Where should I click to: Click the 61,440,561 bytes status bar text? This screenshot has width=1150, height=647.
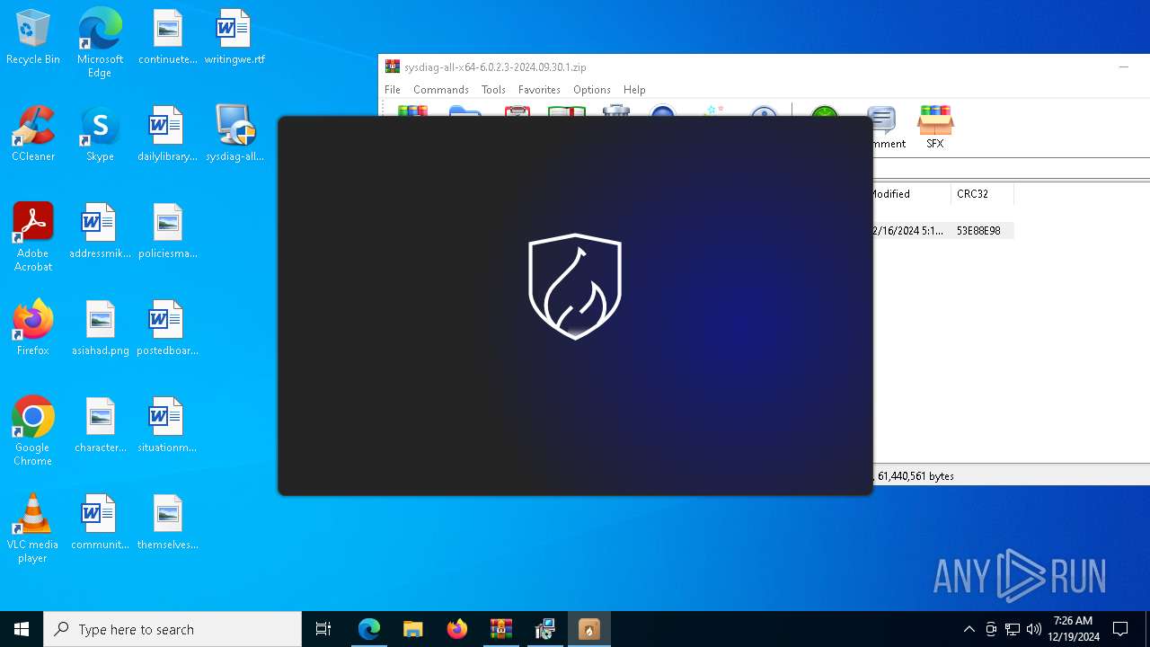click(916, 476)
